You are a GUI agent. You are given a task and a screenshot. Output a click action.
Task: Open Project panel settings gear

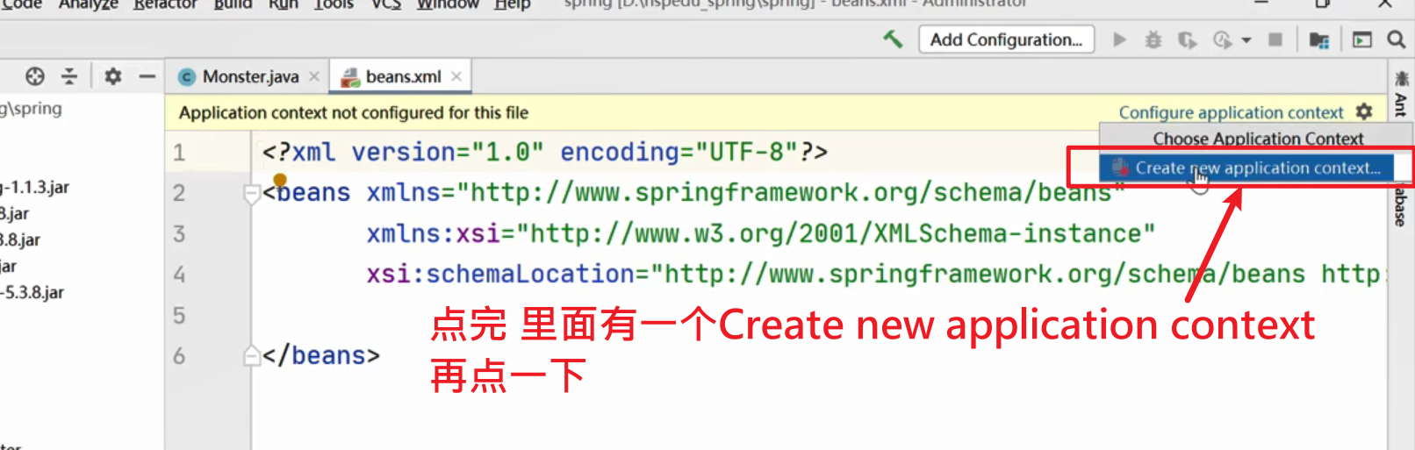(x=112, y=76)
